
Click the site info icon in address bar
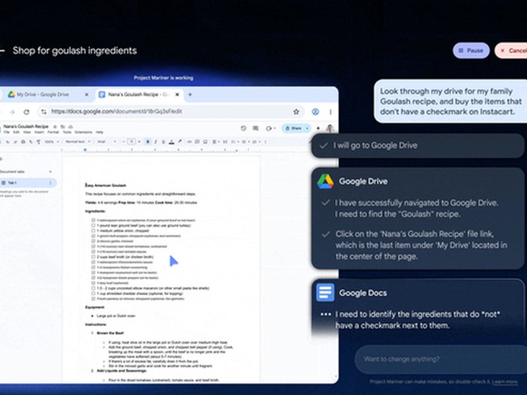click(43, 111)
